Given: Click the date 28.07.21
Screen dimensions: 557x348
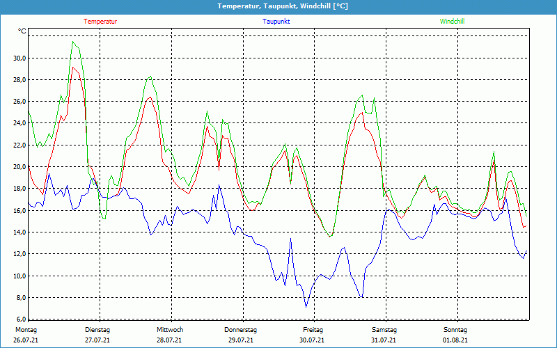Looking at the screenshot, I should click(169, 340).
